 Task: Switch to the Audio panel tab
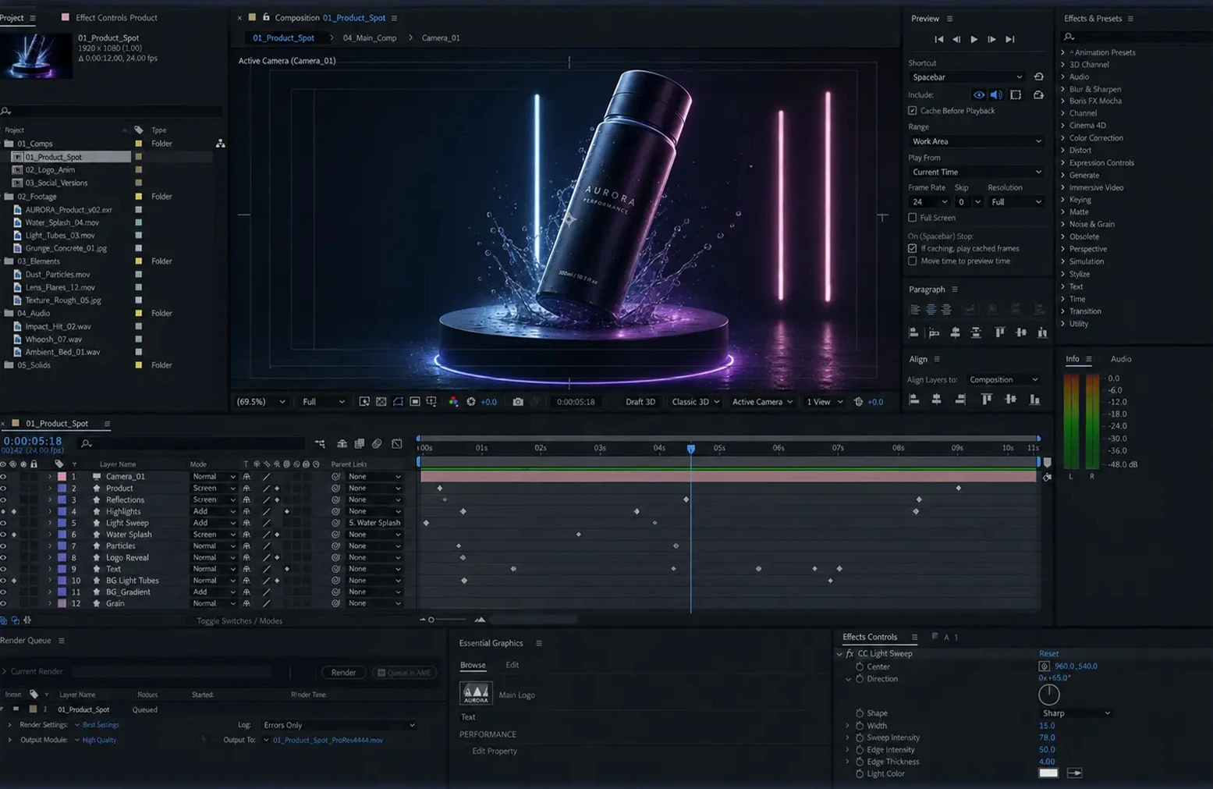click(x=1121, y=359)
